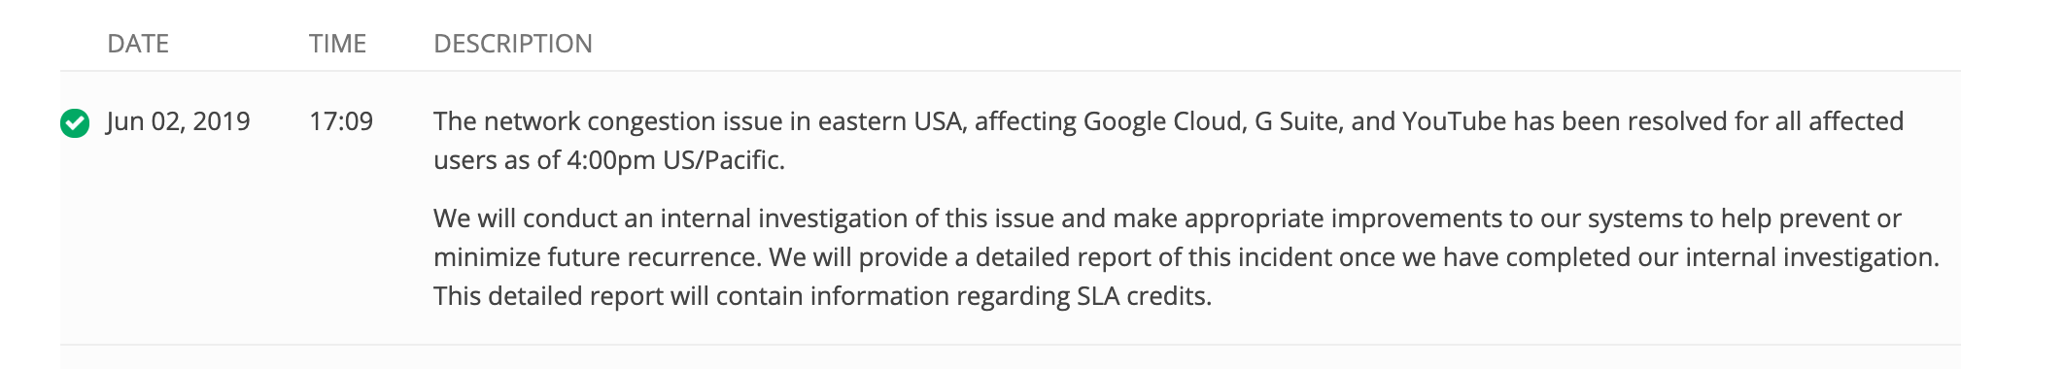Click the words 'minimize future recurrence'

[597, 257]
